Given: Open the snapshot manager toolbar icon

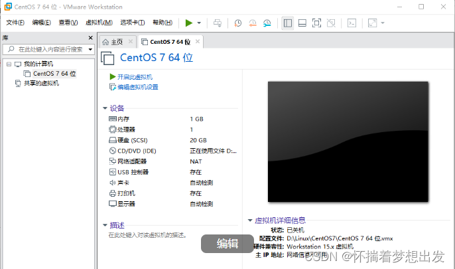Looking at the screenshot, I should pyautogui.click(x=267, y=23).
